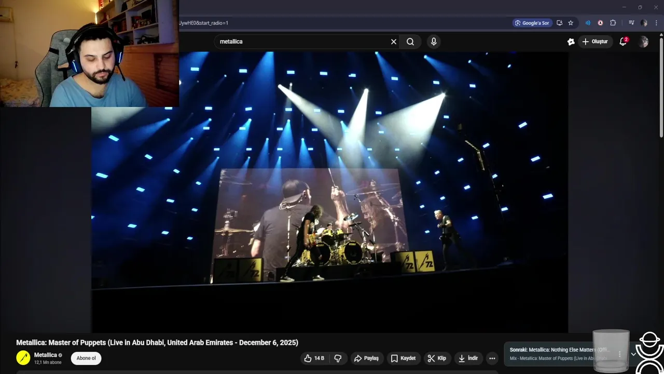The height and width of the screenshot is (374, 664).
Task: Open the Metallica channel avatar
Action: [23, 358]
